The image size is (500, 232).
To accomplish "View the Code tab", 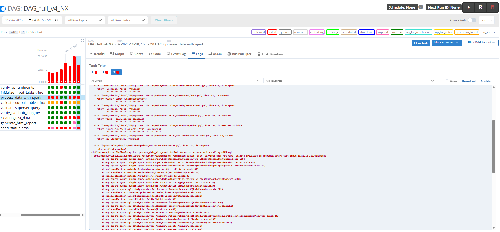I will [x=155, y=54].
